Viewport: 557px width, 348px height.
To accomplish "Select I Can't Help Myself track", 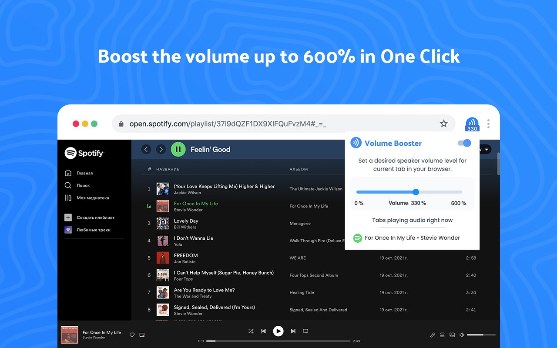I will (x=224, y=273).
